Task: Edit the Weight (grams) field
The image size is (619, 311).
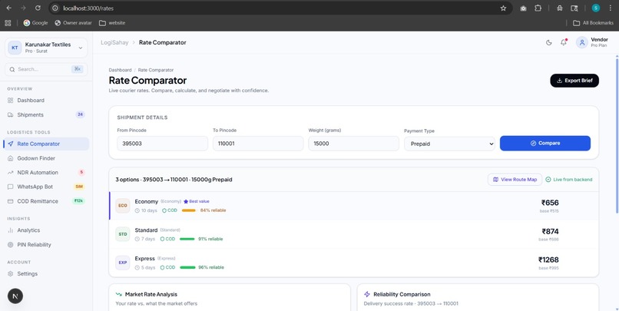Action: 354,144
